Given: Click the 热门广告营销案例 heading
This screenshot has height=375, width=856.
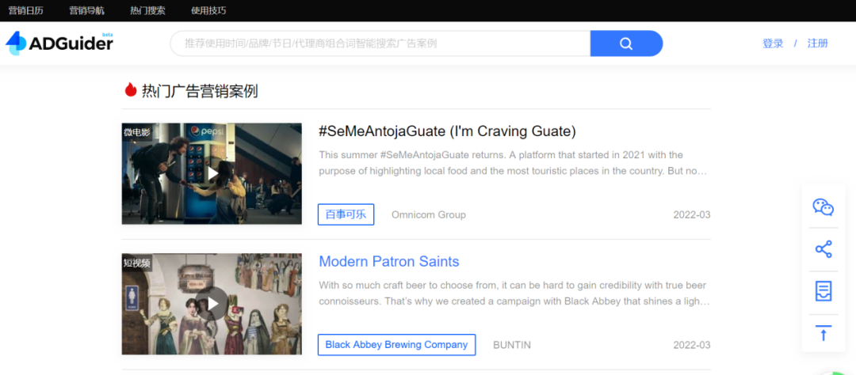Looking at the screenshot, I should [200, 91].
